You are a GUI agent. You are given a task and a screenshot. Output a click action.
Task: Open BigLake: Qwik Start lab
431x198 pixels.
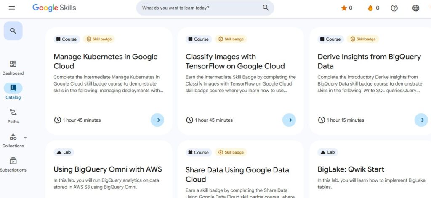[351, 169]
